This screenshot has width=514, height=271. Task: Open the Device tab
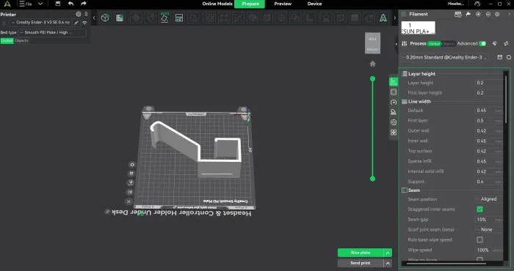[314, 4]
